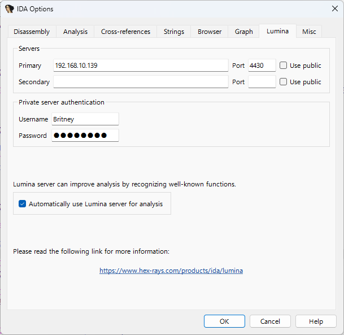Switch to the Graph tab

pyautogui.click(x=244, y=32)
